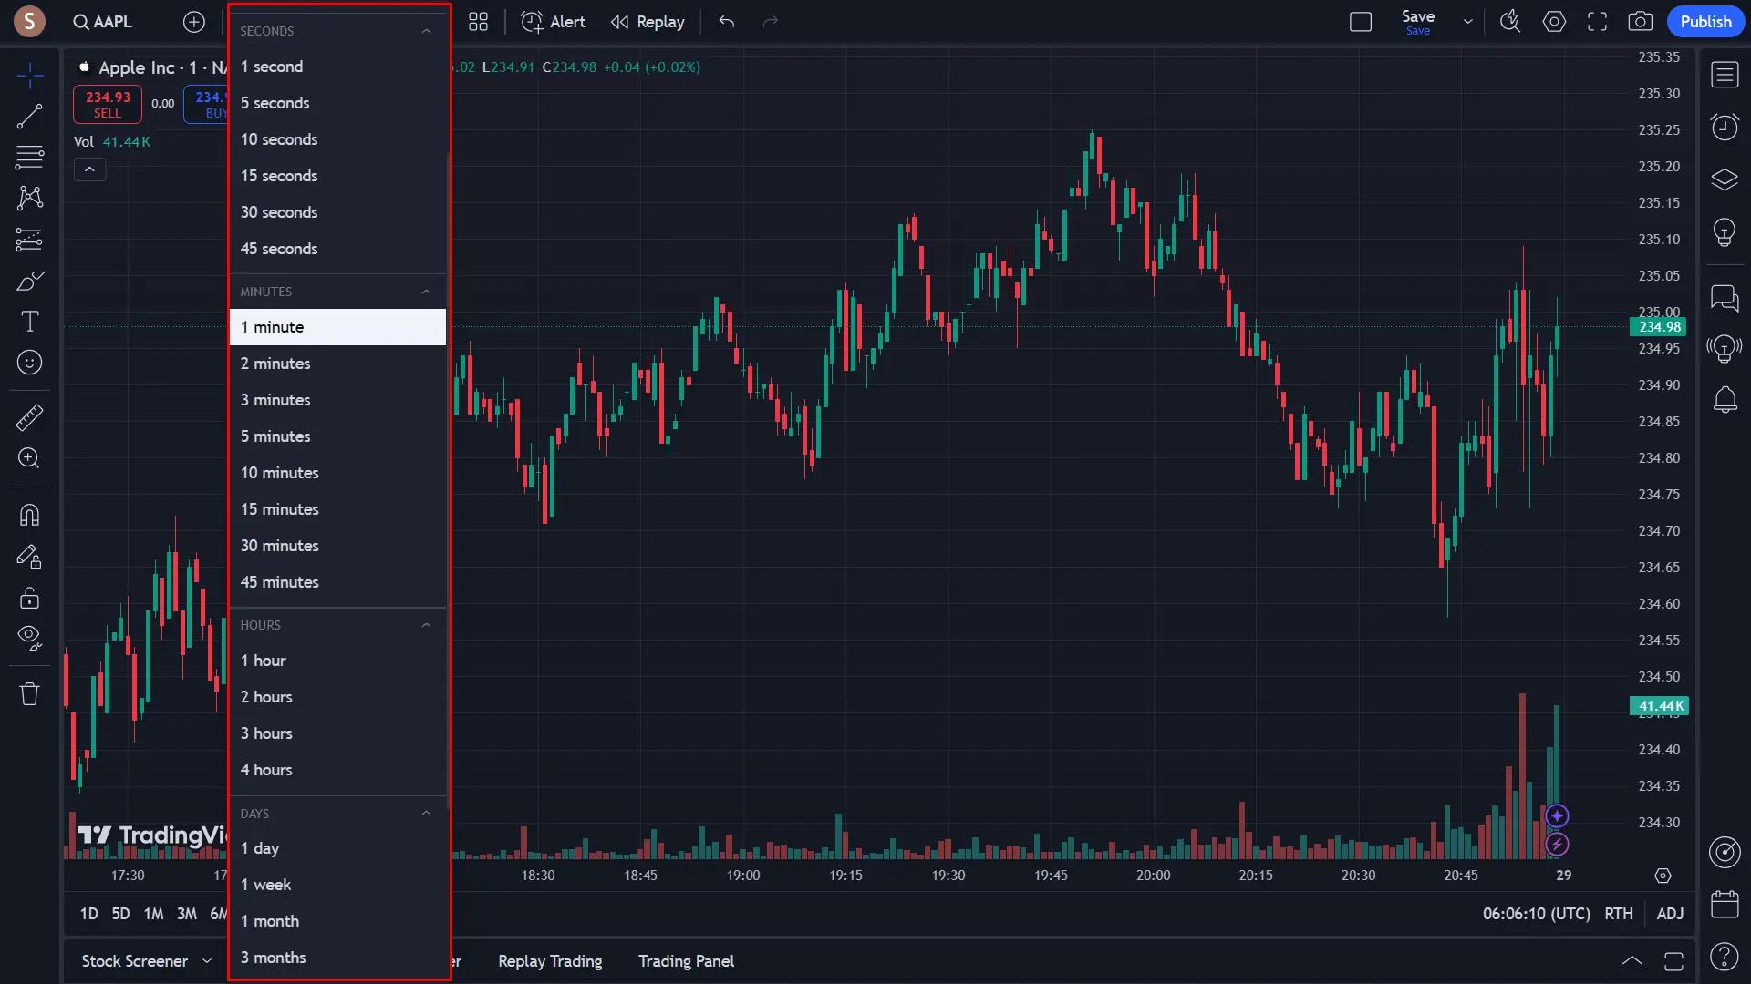This screenshot has height=984, width=1751.
Task: Toggle ADJ dividend adjustment
Action: [1670, 914]
